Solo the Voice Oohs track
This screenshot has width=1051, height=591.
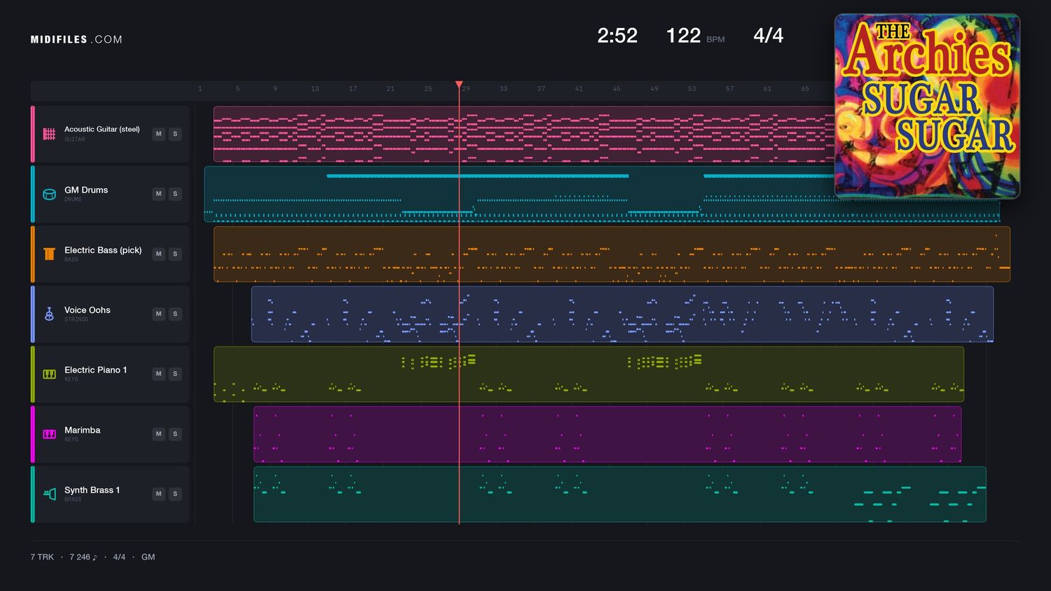point(175,314)
